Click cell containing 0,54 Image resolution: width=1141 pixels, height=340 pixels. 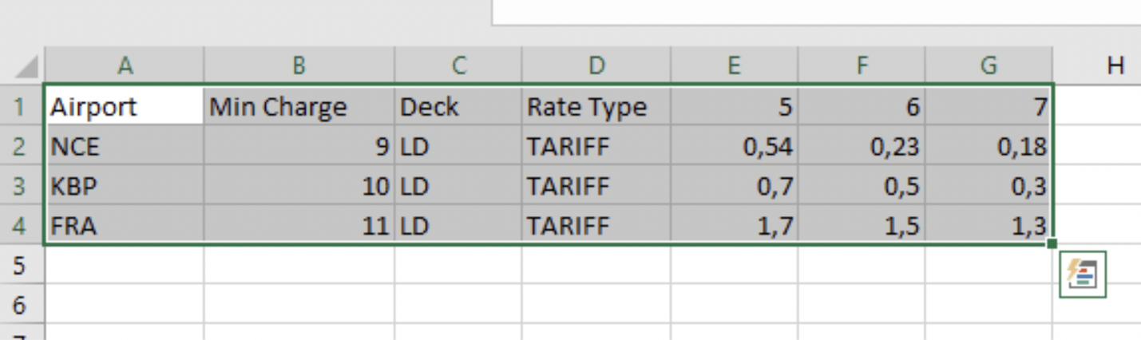(x=733, y=147)
